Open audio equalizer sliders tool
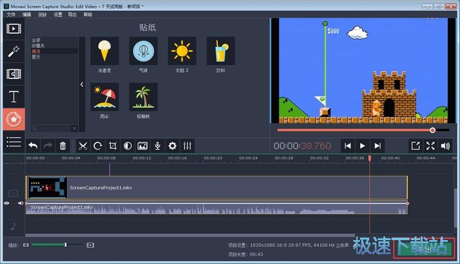The width and height of the screenshot is (460, 264). click(x=187, y=146)
